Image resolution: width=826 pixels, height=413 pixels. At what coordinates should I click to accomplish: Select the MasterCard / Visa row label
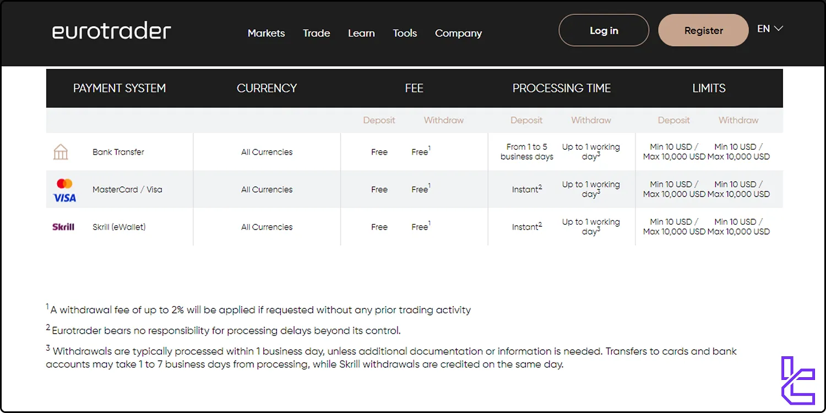pos(127,189)
